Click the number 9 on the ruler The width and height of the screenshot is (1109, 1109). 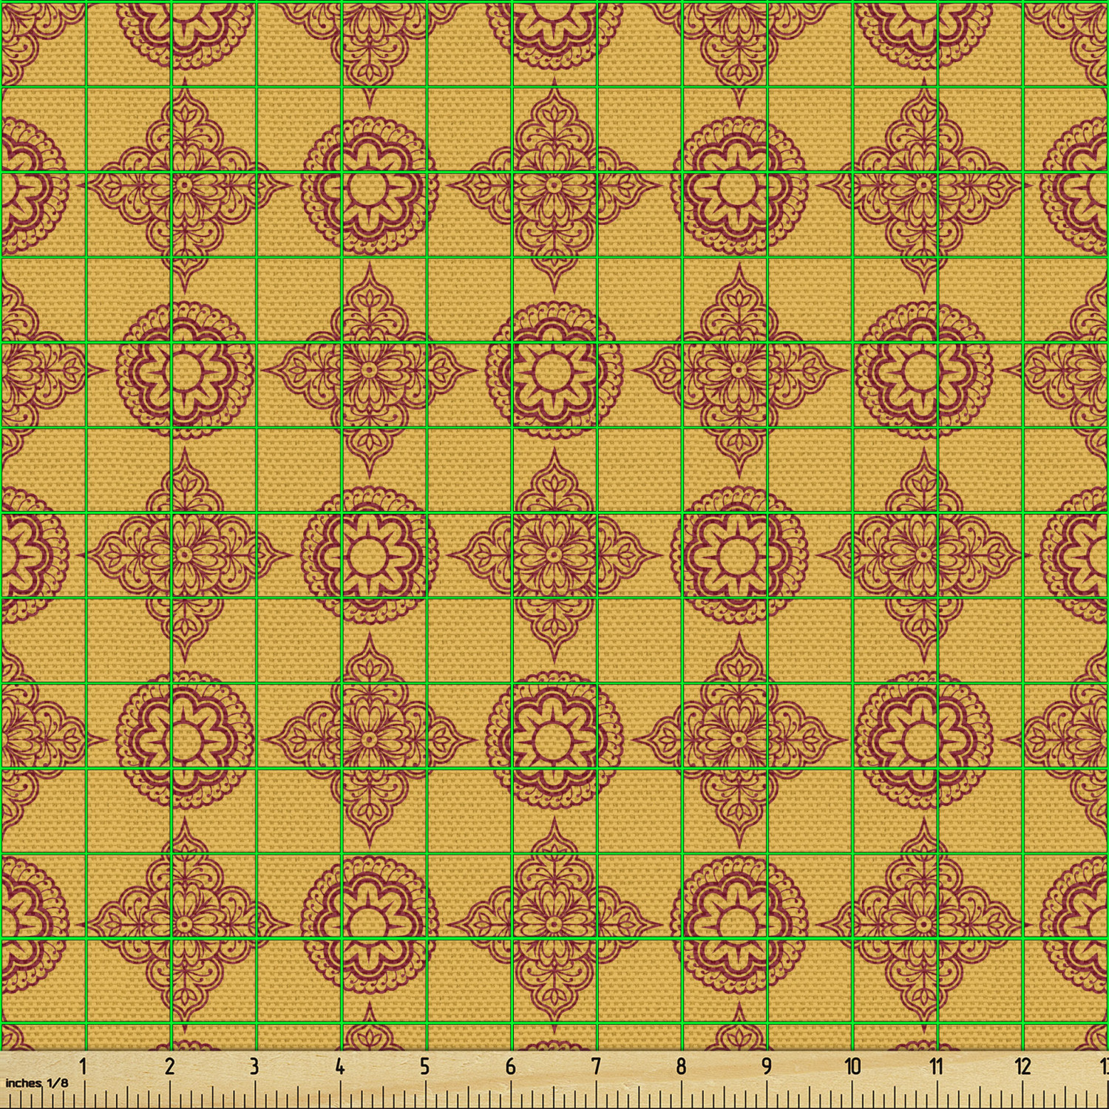767,1066
